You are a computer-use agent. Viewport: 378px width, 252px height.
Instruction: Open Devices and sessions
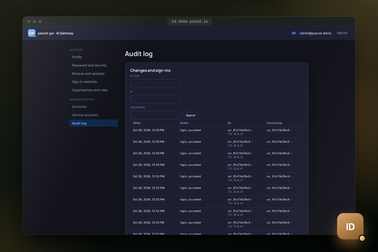pos(88,74)
